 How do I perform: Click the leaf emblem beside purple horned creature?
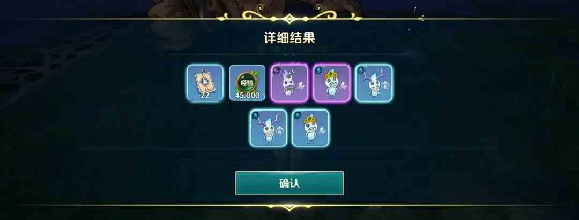coord(301,86)
